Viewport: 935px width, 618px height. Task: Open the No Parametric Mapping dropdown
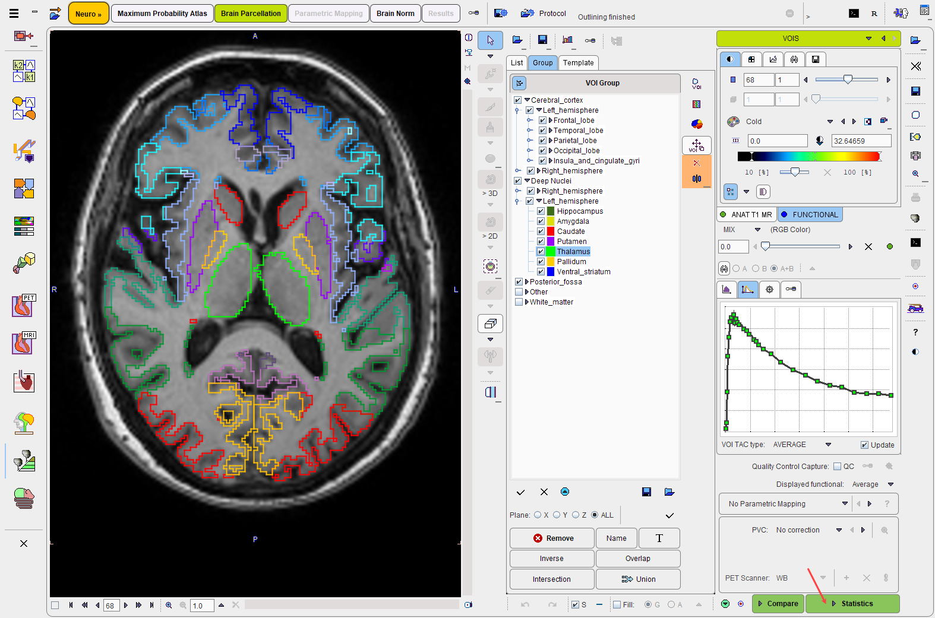[x=845, y=503]
